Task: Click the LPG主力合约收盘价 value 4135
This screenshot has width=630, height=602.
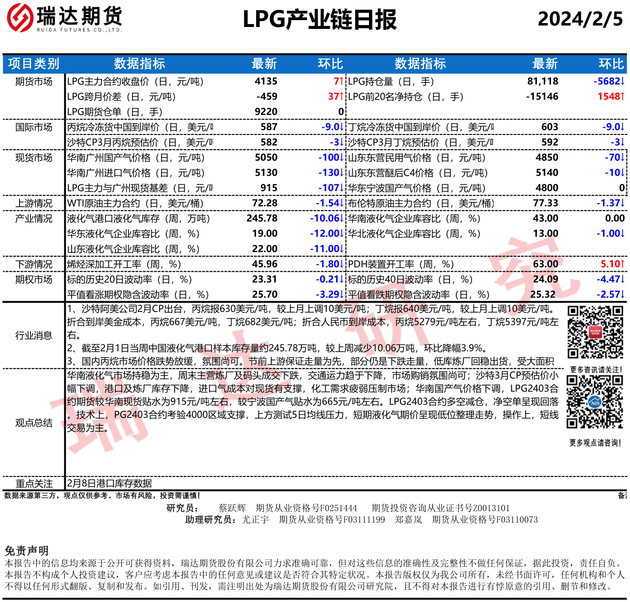Action: coord(266,81)
